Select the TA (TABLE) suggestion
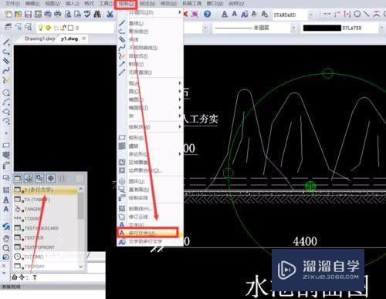This screenshot has width=386, height=299. [46, 200]
